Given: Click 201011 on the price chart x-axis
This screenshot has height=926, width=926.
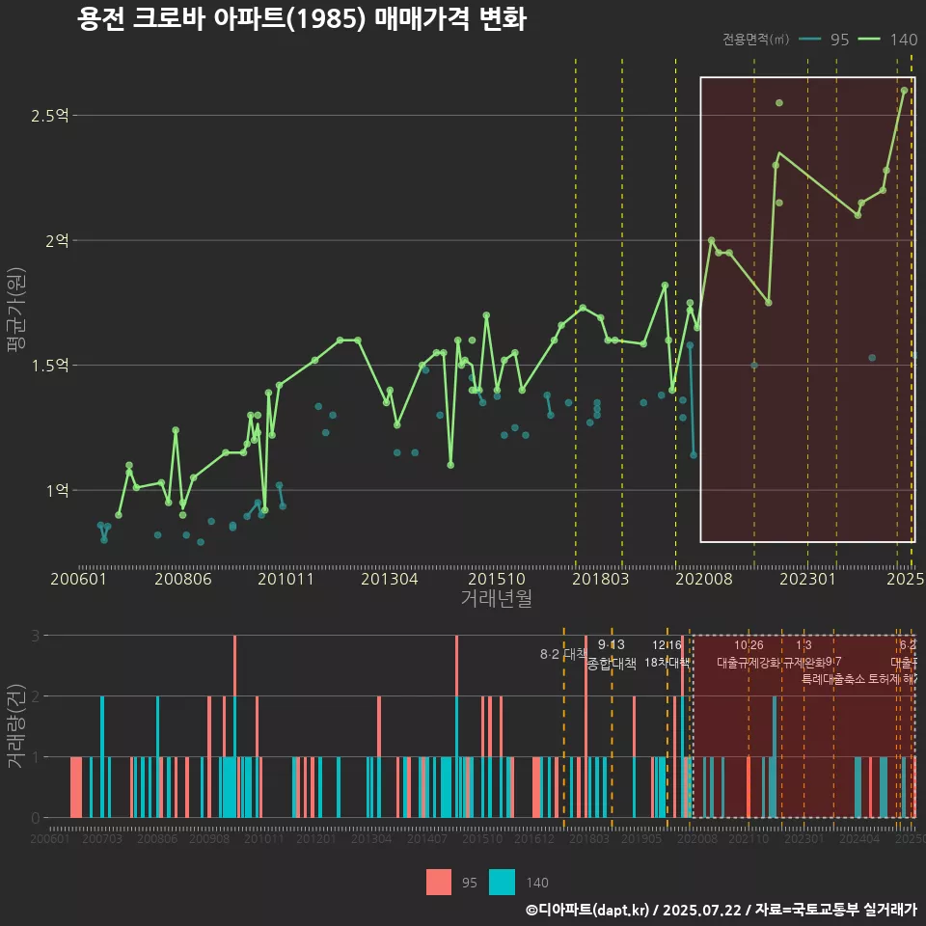Looking at the screenshot, I should [x=286, y=579].
